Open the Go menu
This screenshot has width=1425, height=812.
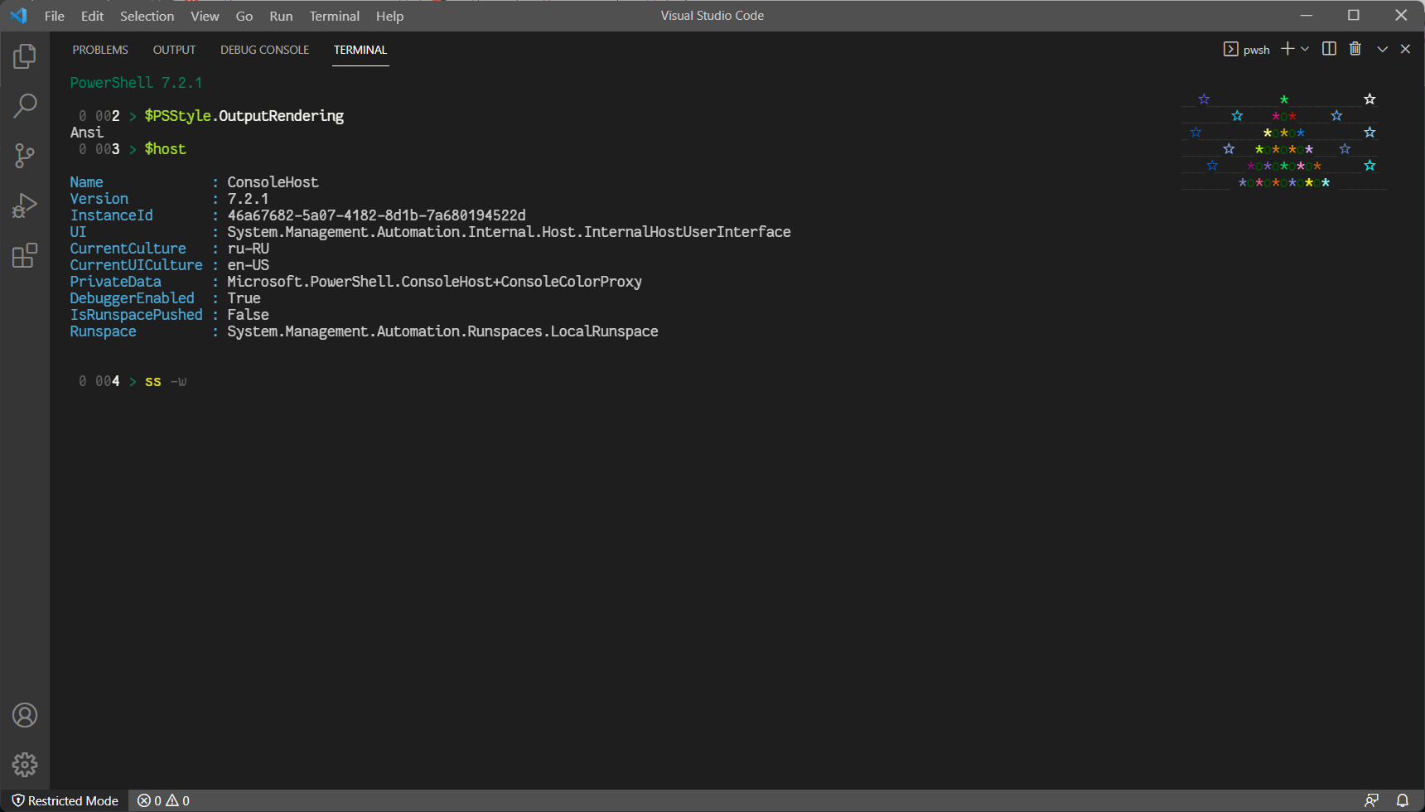(x=244, y=16)
